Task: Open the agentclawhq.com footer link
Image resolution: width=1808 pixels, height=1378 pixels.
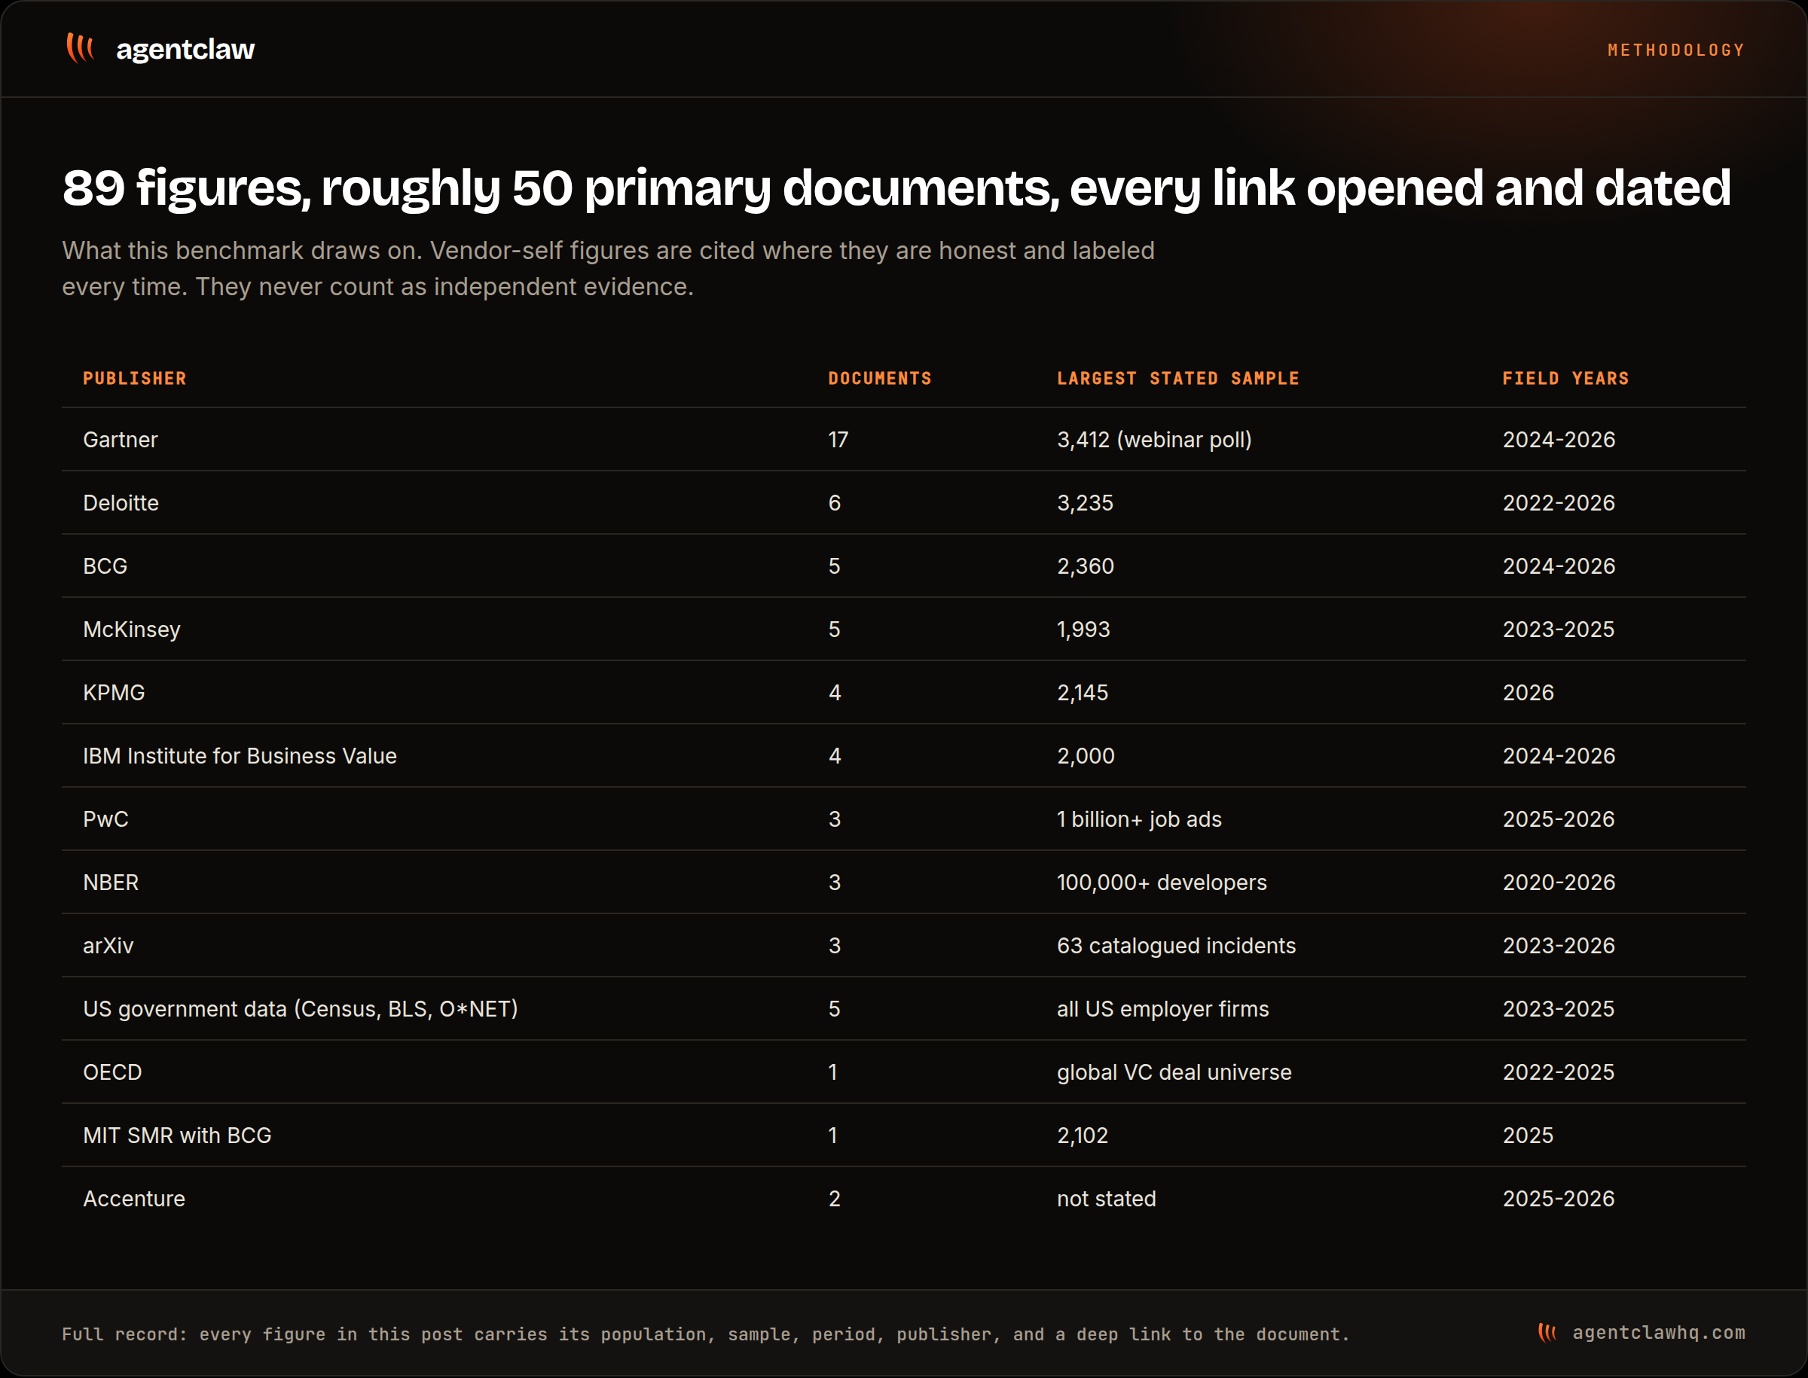Action: click(1659, 1333)
